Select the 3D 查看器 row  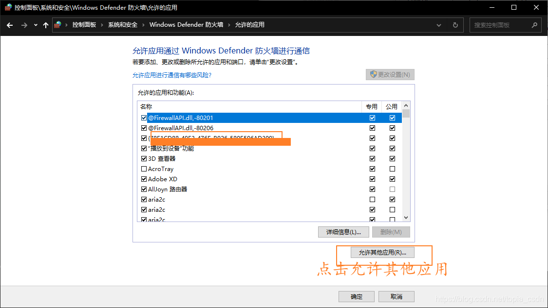[x=269, y=158]
